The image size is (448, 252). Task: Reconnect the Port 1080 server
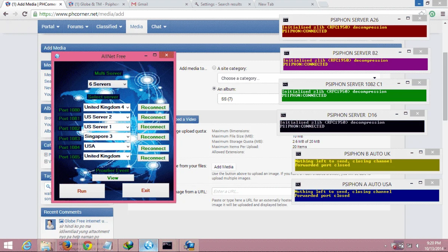(x=153, y=107)
